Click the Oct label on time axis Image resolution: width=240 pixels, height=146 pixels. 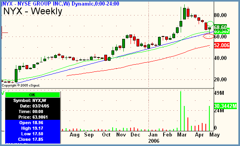tap(106, 135)
